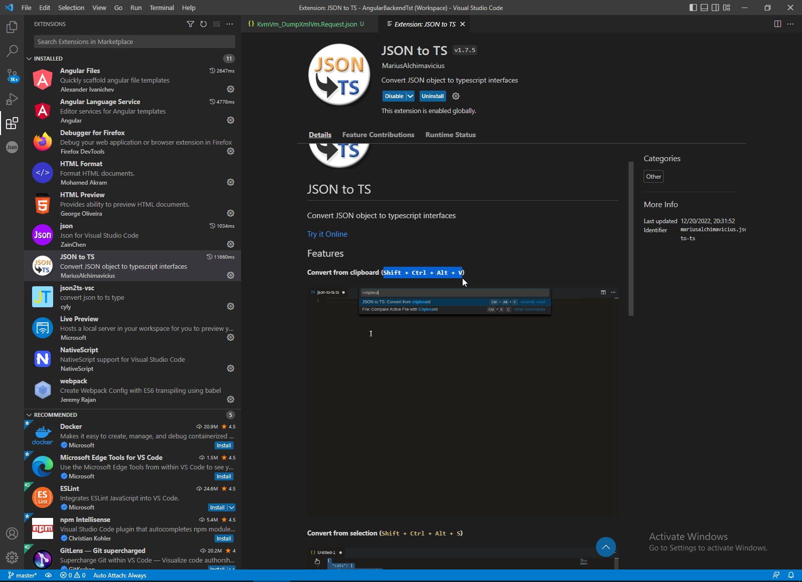Select the Details tab

point(320,135)
